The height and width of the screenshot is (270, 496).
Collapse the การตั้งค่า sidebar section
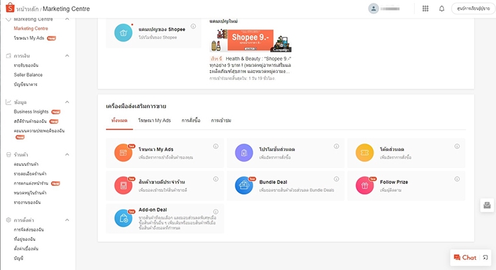coord(67,220)
